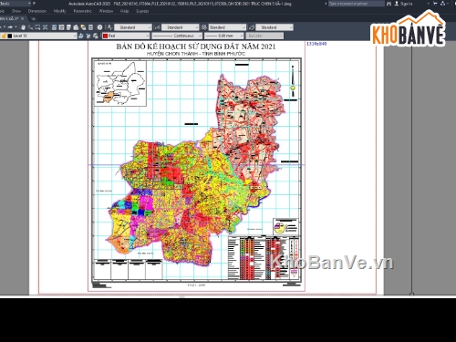The image size is (456, 342).
Task: Click the red color swatch
Action: click(105, 36)
